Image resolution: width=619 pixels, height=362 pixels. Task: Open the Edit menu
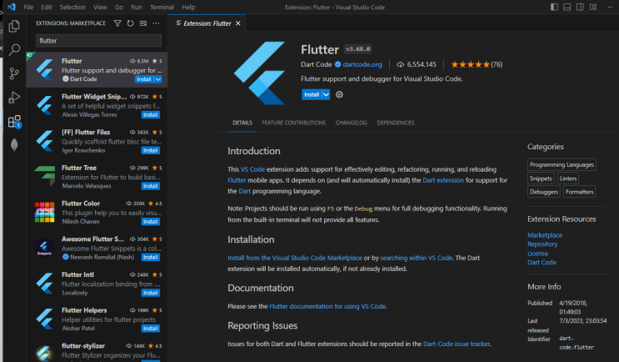coord(46,8)
